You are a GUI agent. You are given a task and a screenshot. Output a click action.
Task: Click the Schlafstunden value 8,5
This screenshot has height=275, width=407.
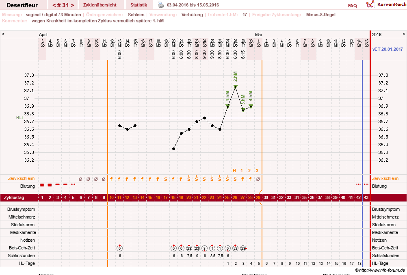(x=212, y=256)
